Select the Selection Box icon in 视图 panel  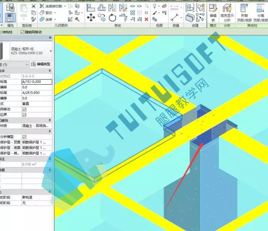pyautogui.click(x=155, y=19)
